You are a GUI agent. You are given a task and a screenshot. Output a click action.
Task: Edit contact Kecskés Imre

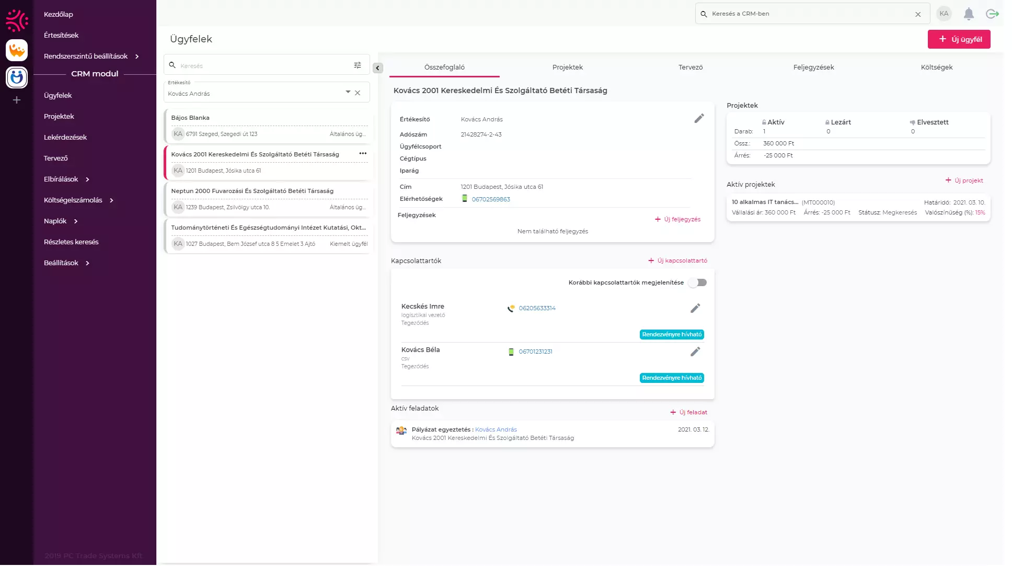695,309
